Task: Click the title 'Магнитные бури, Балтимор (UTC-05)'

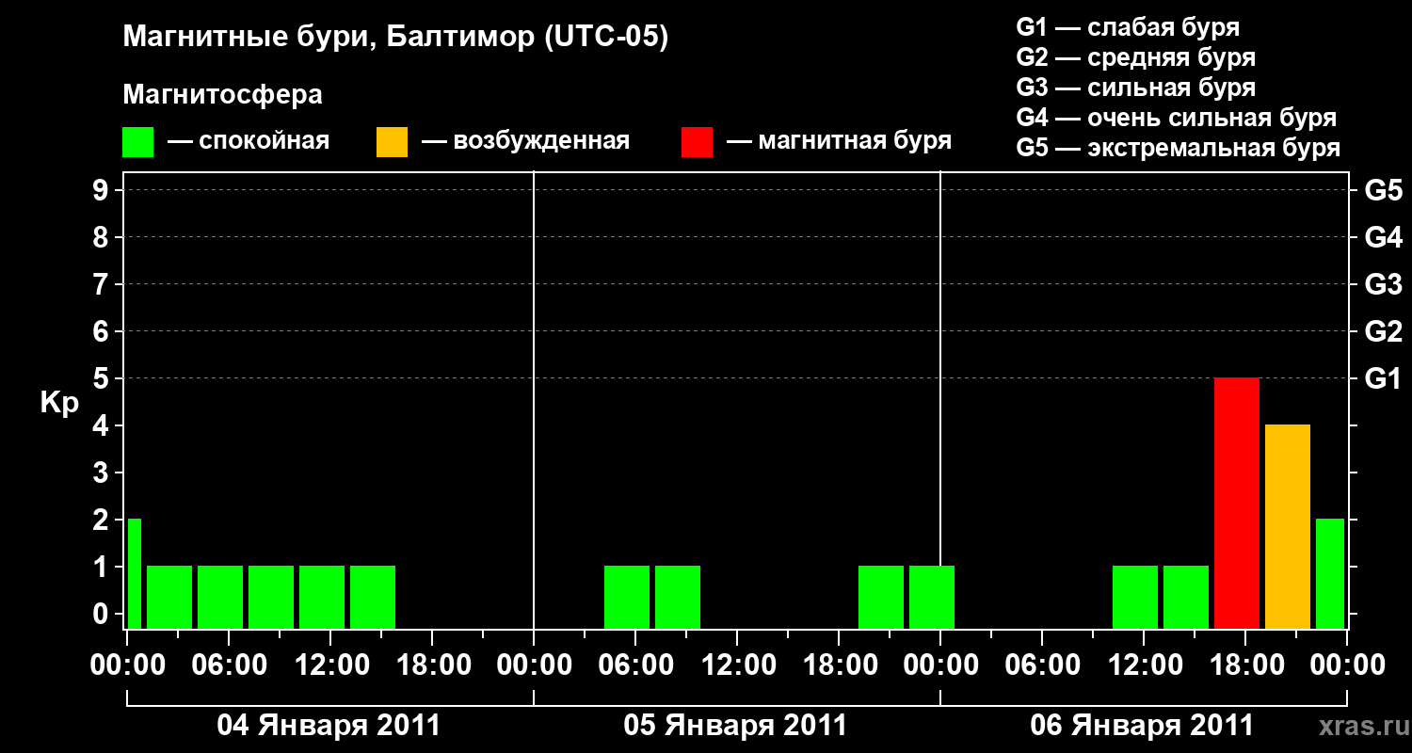Action: coord(395,38)
